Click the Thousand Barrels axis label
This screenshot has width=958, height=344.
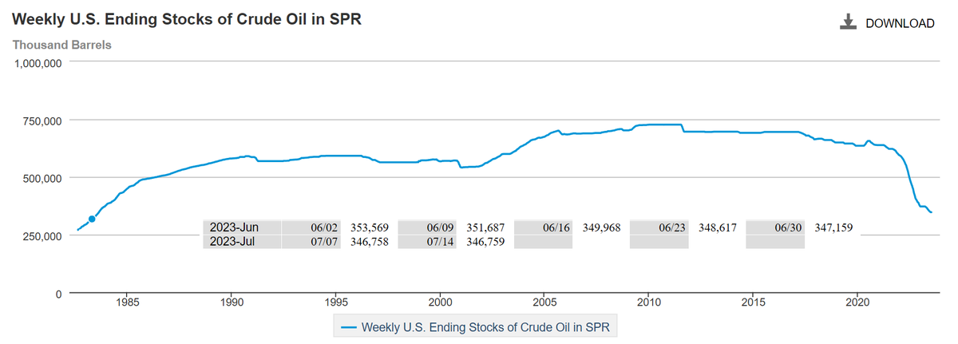tap(62, 45)
